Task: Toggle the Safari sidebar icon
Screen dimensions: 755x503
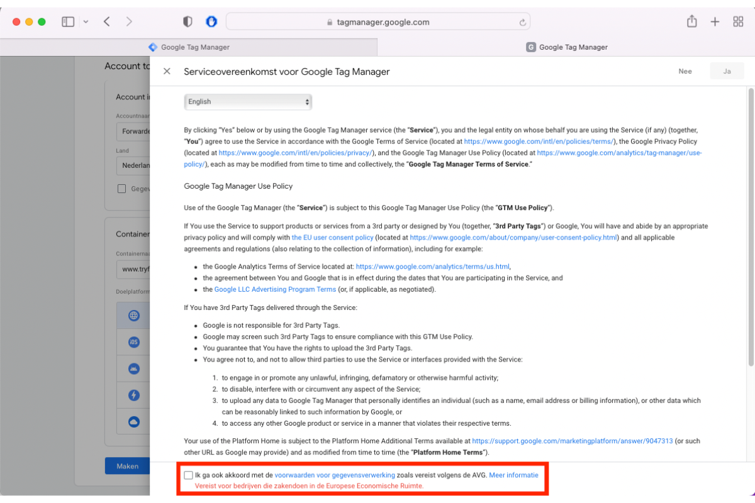Action: point(68,22)
